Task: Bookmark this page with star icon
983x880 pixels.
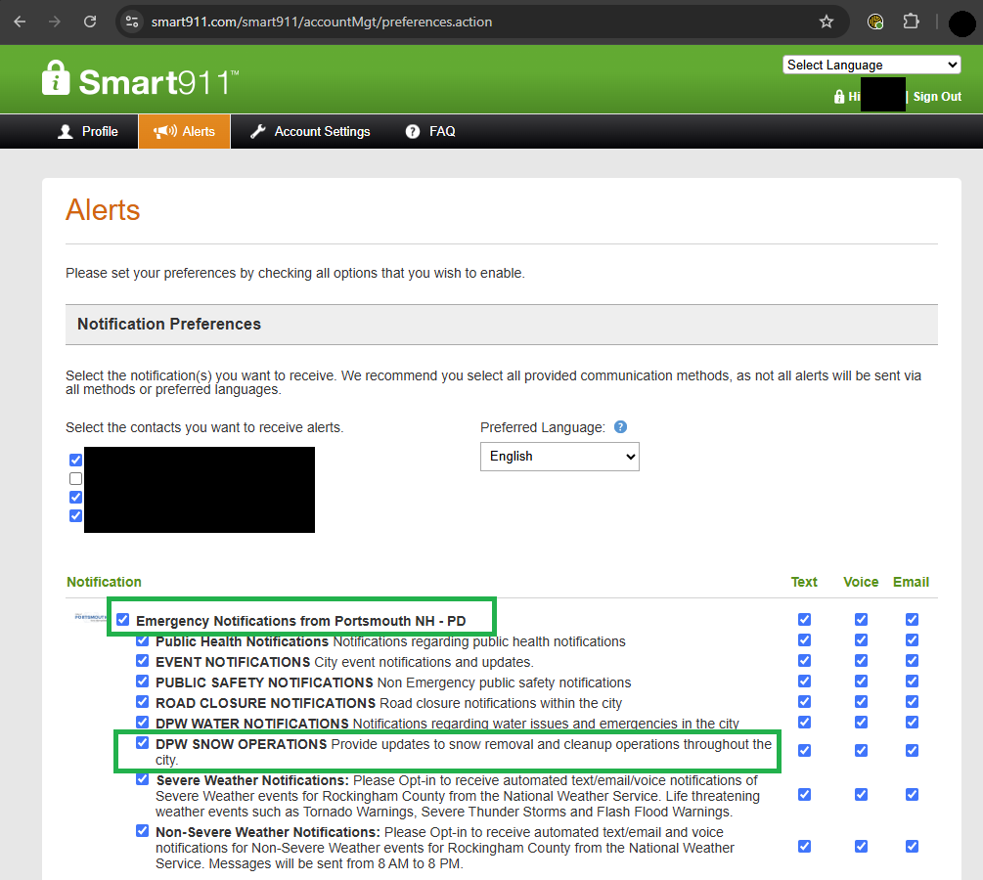Action: 827,22
